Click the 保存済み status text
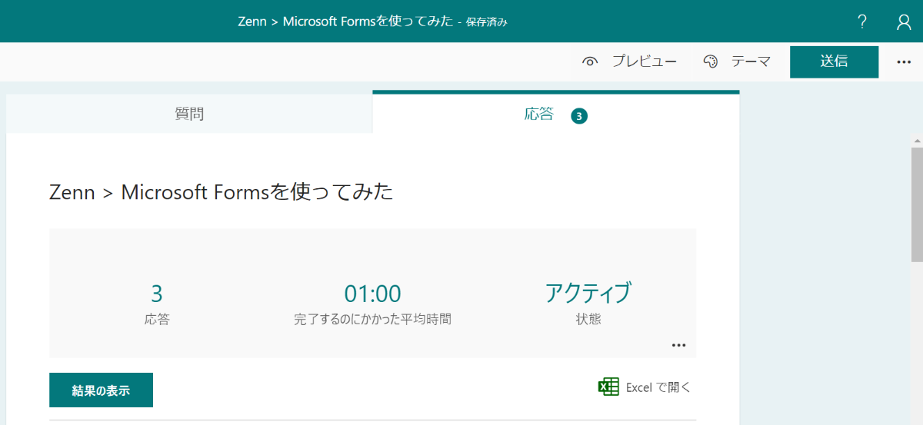 coord(486,22)
